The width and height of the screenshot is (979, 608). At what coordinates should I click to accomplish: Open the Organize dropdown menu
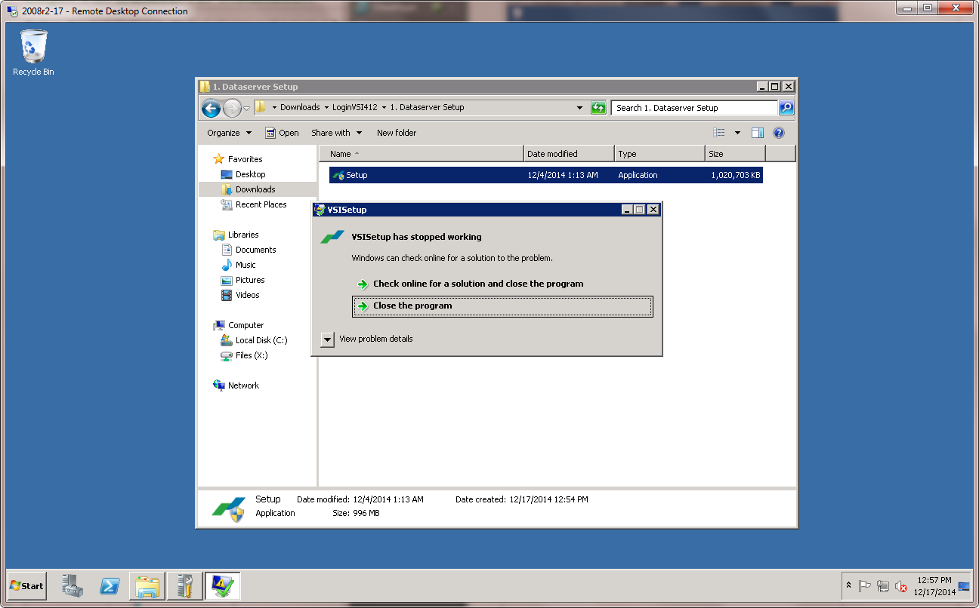click(x=230, y=133)
